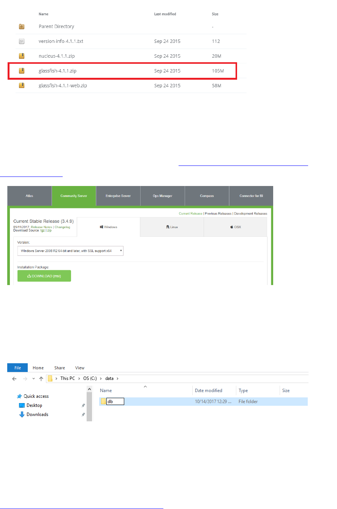The height and width of the screenshot is (509, 337).
Task: Click the Parent Directory folder icon
Action: [x=22, y=27]
